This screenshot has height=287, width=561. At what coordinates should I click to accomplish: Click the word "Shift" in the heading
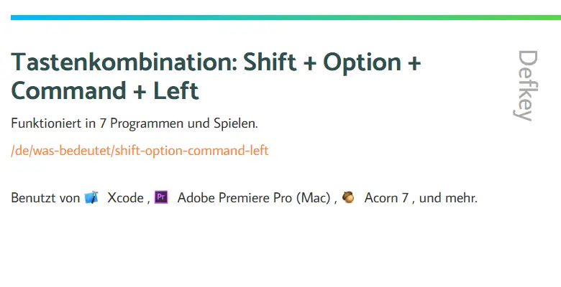coord(270,62)
